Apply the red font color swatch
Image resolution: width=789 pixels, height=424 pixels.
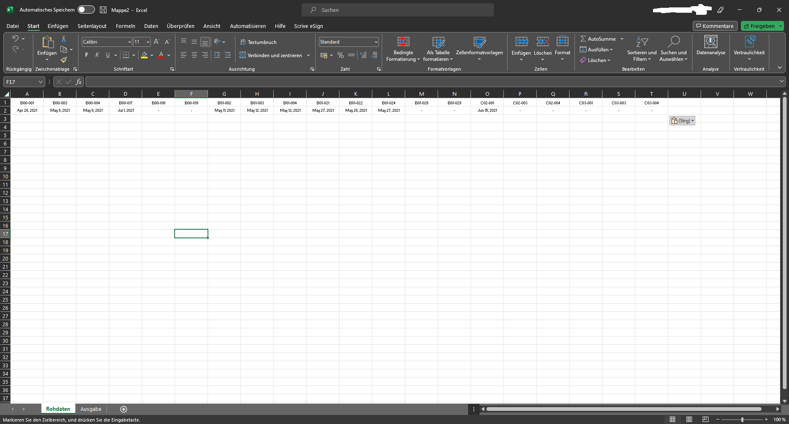tap(161, 55)
